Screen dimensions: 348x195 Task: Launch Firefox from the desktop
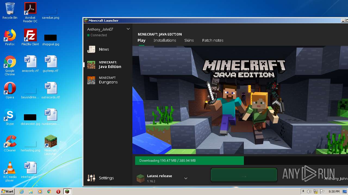10,37
